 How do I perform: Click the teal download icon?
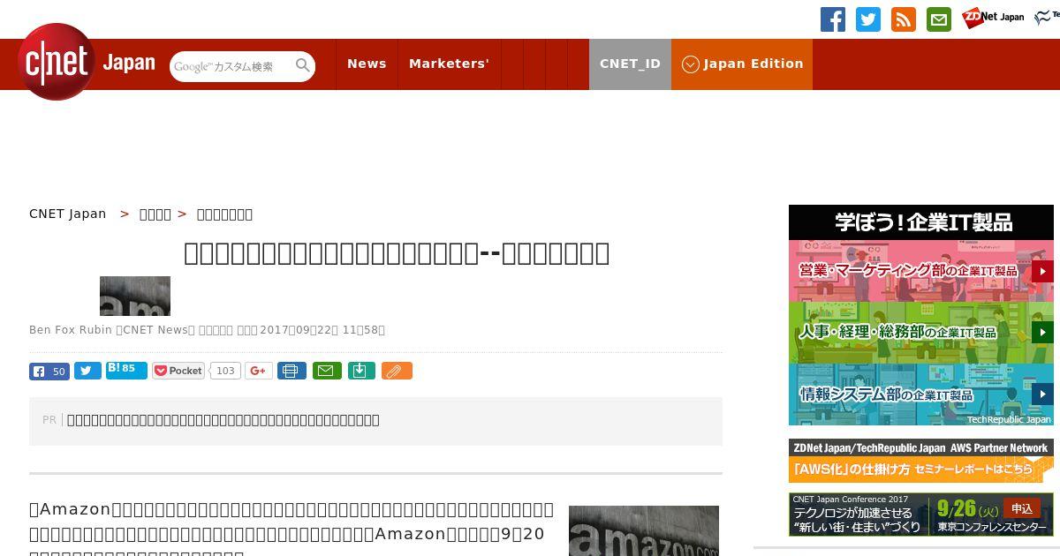[x=361, y=371]
